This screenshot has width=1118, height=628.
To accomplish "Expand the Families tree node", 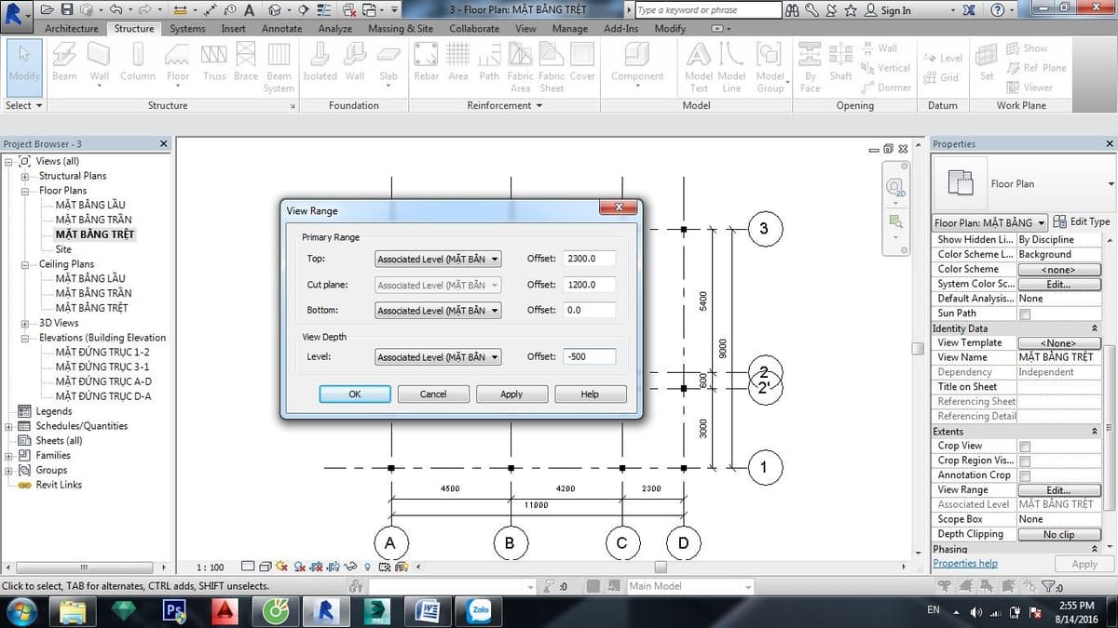I will tap(9, 456).
